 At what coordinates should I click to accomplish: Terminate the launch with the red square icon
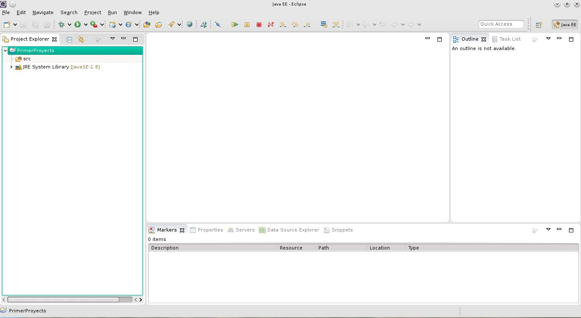coord(259,24)
